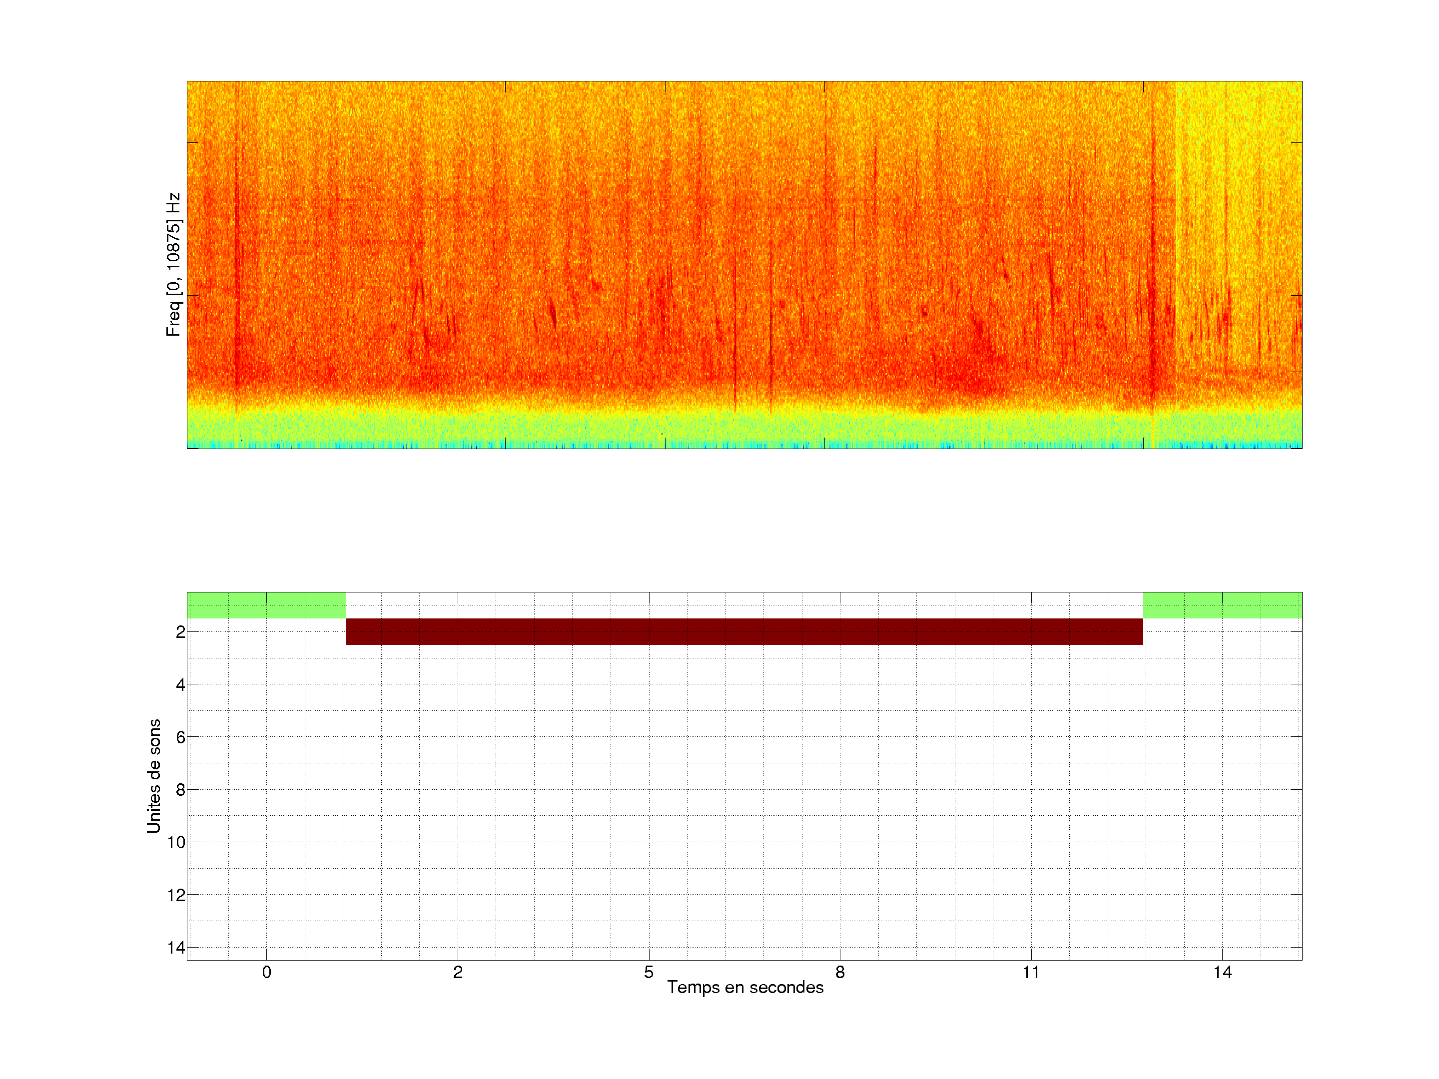
Task: Click the dark red sound unit bar
Action: pos(744,631)
